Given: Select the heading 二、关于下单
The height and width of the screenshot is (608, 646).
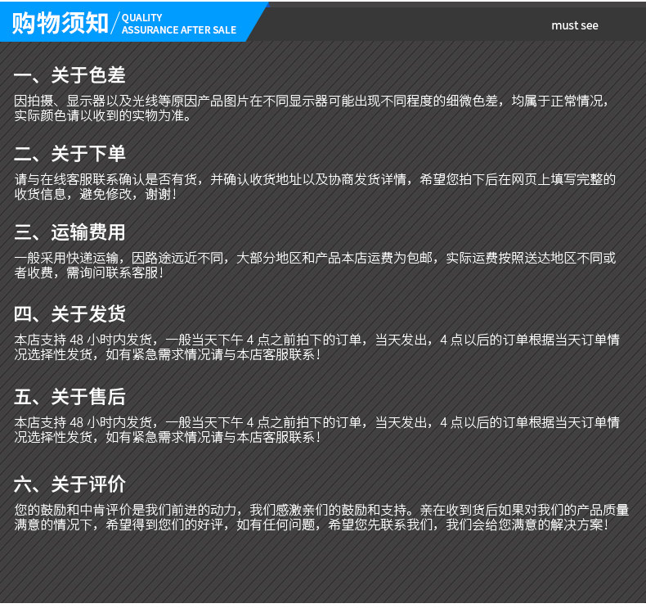Looking at the screenshot, I should click(x=70, y=154).
